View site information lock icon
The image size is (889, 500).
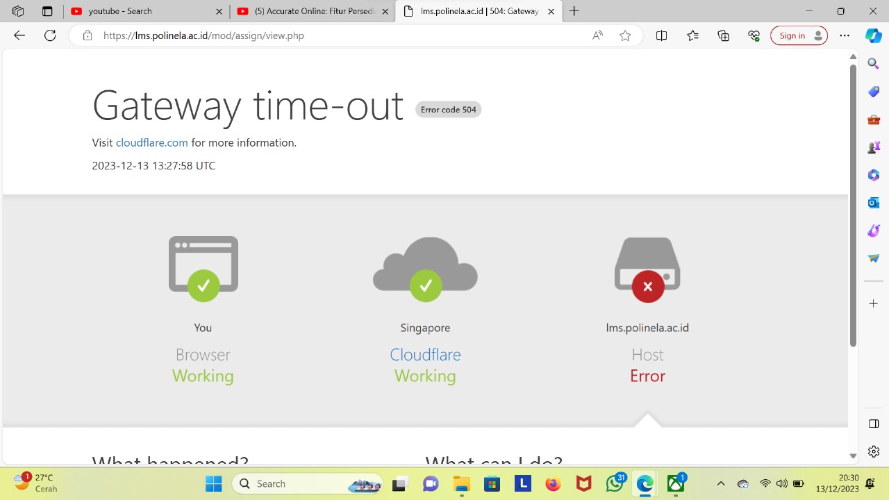coord(88,35)
